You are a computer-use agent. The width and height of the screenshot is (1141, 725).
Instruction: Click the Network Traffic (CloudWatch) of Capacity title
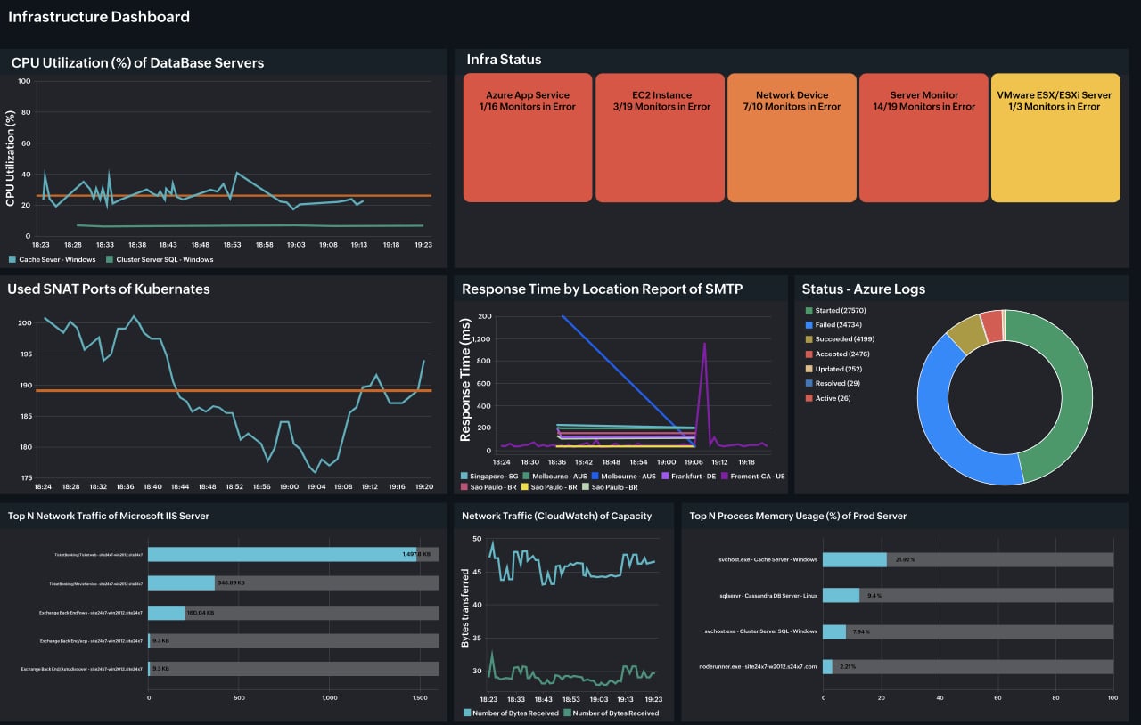click(x=556, y=516)
